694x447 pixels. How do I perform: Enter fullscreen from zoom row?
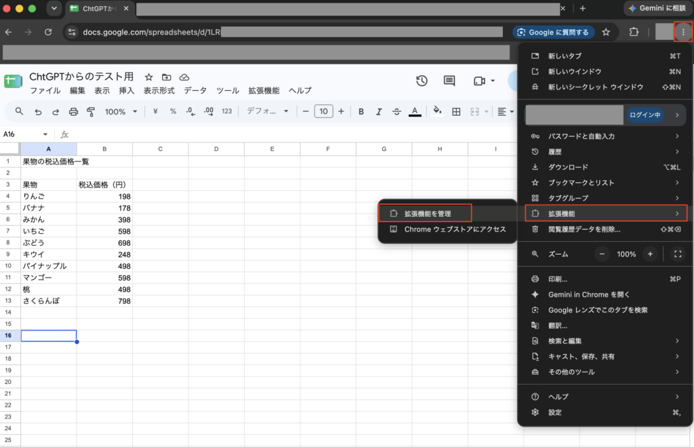tap(678, 254)
